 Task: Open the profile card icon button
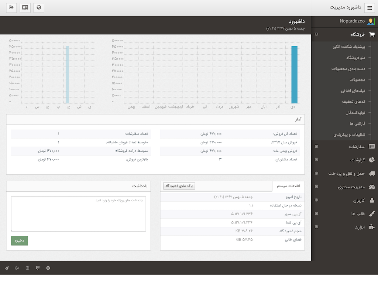(25, 7)
